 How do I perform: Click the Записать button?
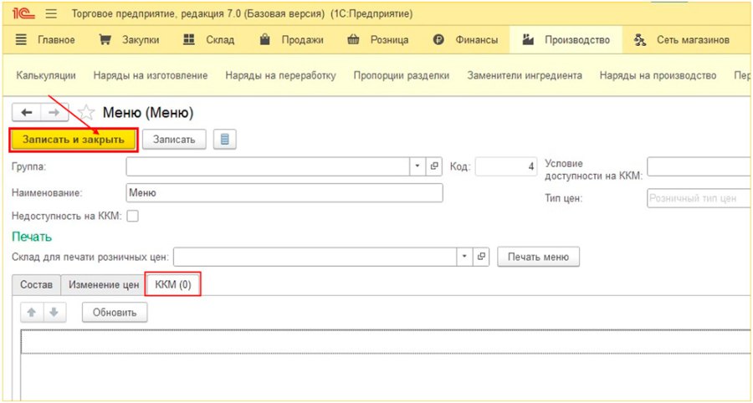[x=174, y=140]
